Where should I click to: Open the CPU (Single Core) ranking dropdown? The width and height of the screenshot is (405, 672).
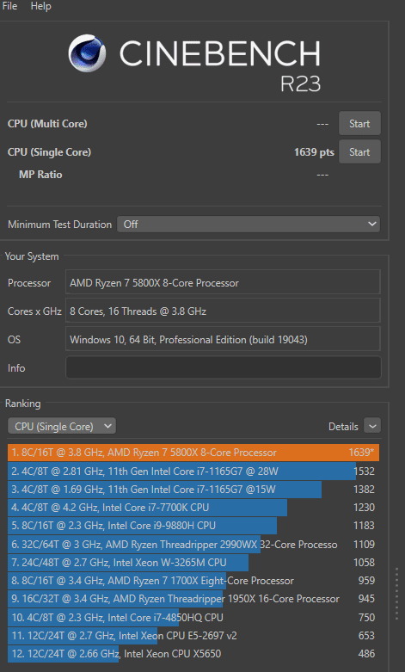pos(62,427)
